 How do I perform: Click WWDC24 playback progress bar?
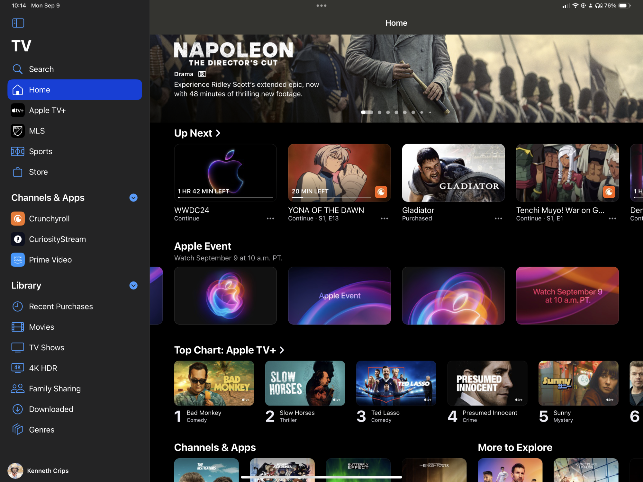tap(225, 197)
